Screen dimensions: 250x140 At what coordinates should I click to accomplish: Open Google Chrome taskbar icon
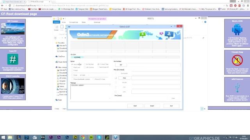click(x=83, y=137)
